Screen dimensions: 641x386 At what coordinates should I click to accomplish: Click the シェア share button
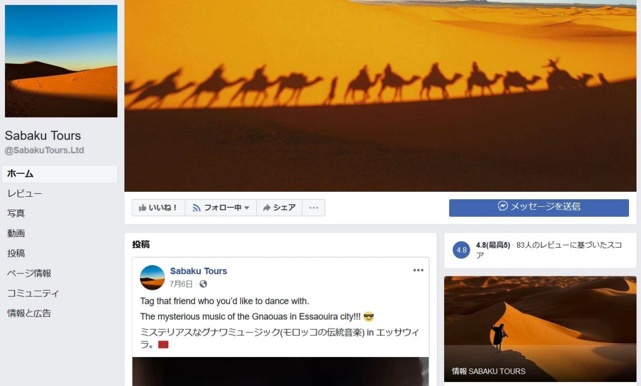click(x=279, y=208)
